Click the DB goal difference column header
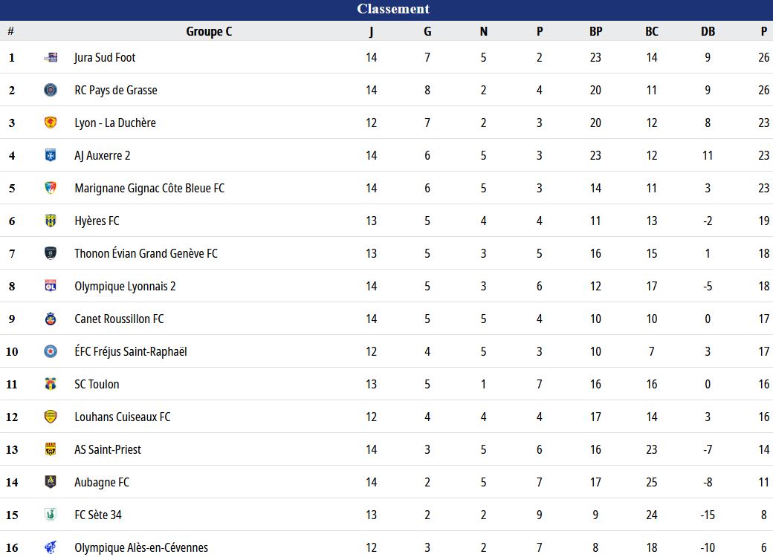Image resolution: width=773 pixels, height=557 pixels. (708, 31)
